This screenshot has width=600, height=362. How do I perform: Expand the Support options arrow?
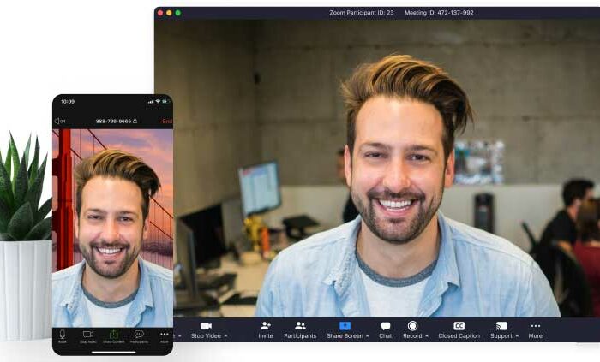[x=517, y=336]
